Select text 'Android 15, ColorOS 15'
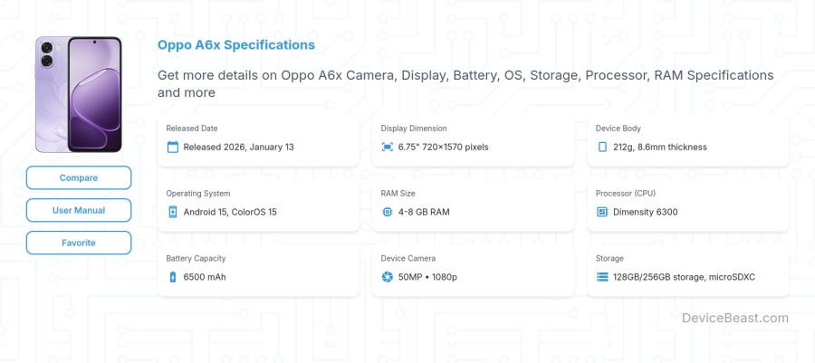The height and width of the screenshot is (363, 815). pyautogui.click(x=230, y=212)
